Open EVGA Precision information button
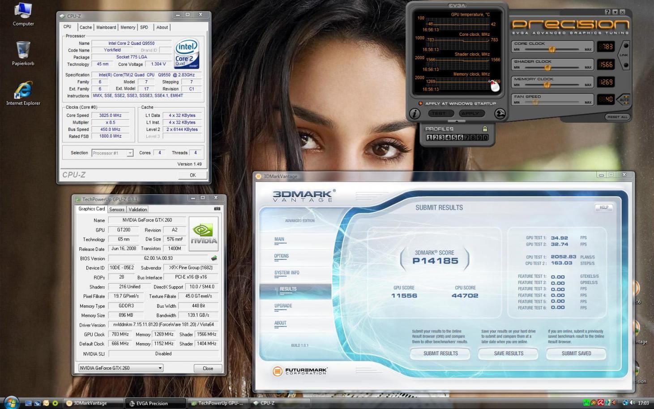 pyautogui.click(x=415, y=114)
